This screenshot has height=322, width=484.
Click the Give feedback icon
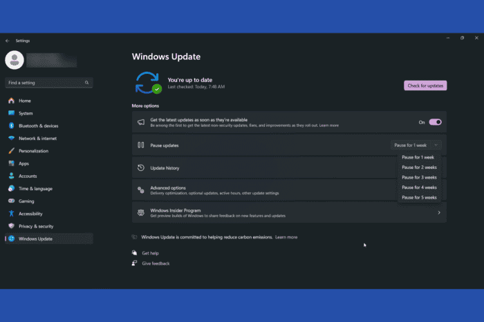point(135,263)
